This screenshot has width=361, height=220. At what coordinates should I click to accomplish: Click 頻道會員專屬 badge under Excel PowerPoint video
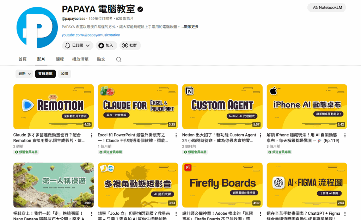[111, 152]
